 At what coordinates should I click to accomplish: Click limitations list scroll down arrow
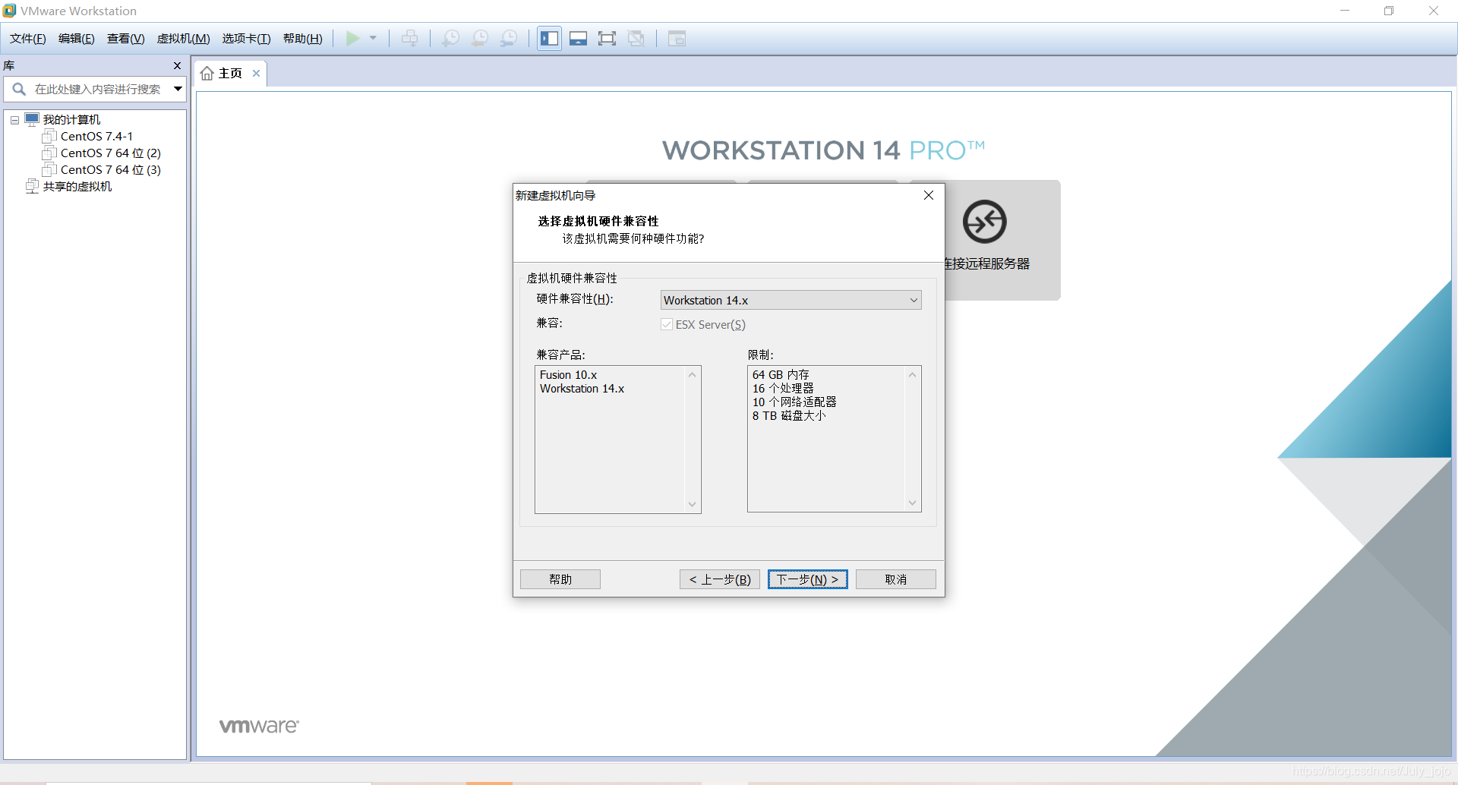click(x=912, y=503)
